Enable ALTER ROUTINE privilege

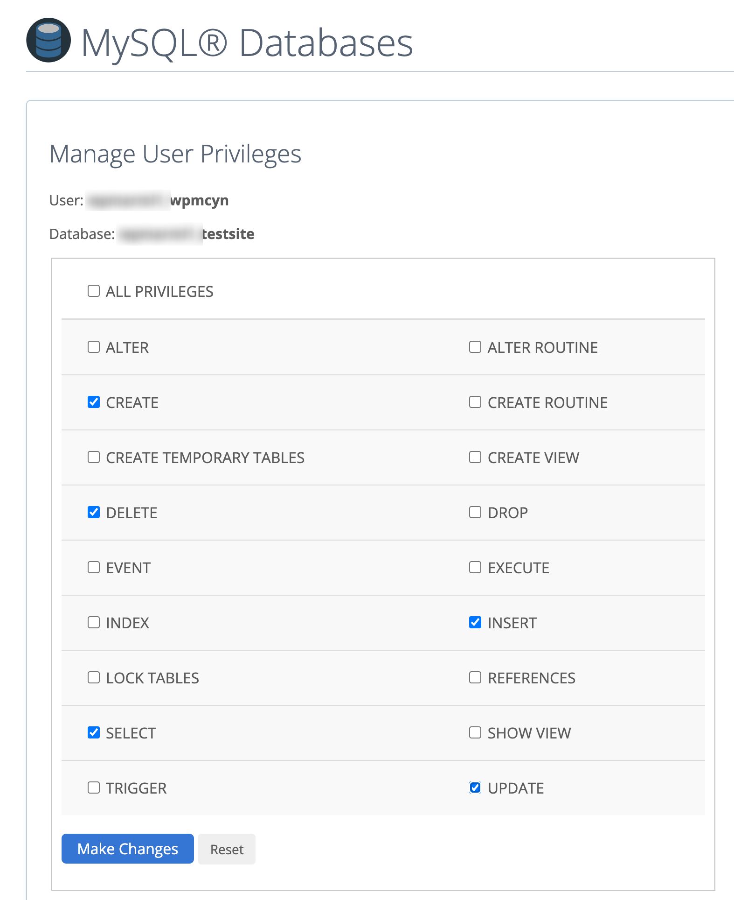(x=475, y=346)
